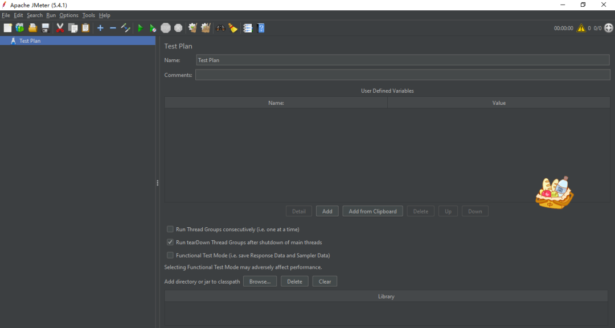The width and height of the screenshot is (615, 328).
Task: Toggle selected elements enabled state icon
Action: coord(125,28)
